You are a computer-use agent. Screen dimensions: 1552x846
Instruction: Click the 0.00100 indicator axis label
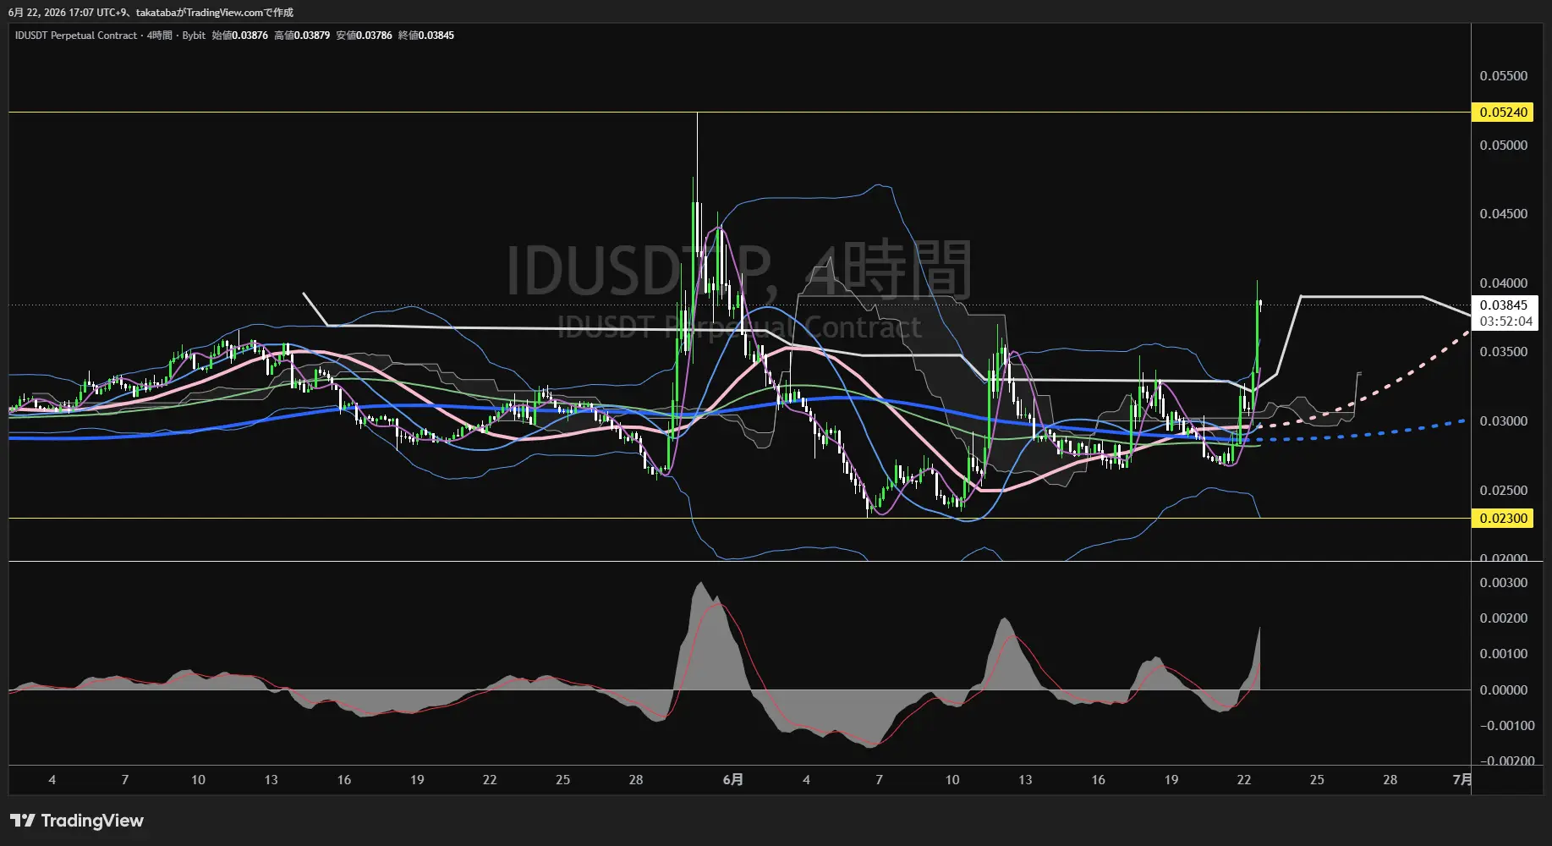coord(1503,654)
